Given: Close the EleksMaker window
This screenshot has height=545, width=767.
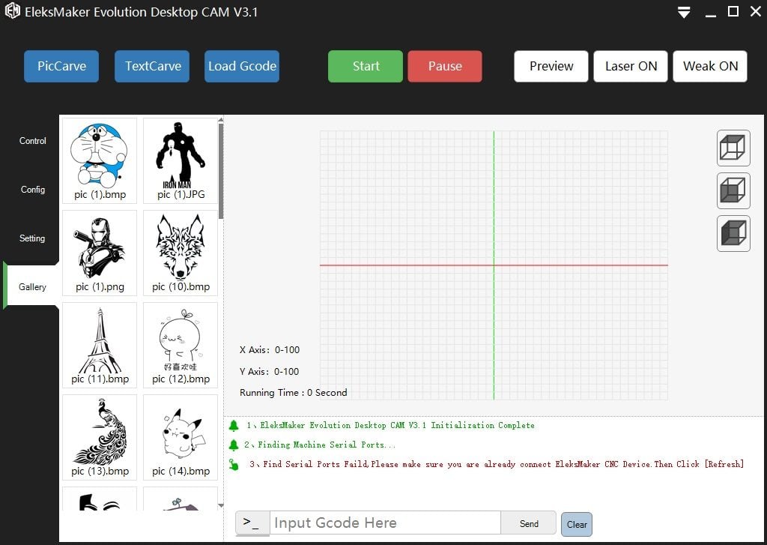Looking at the screenshot, I should (756, 11).
